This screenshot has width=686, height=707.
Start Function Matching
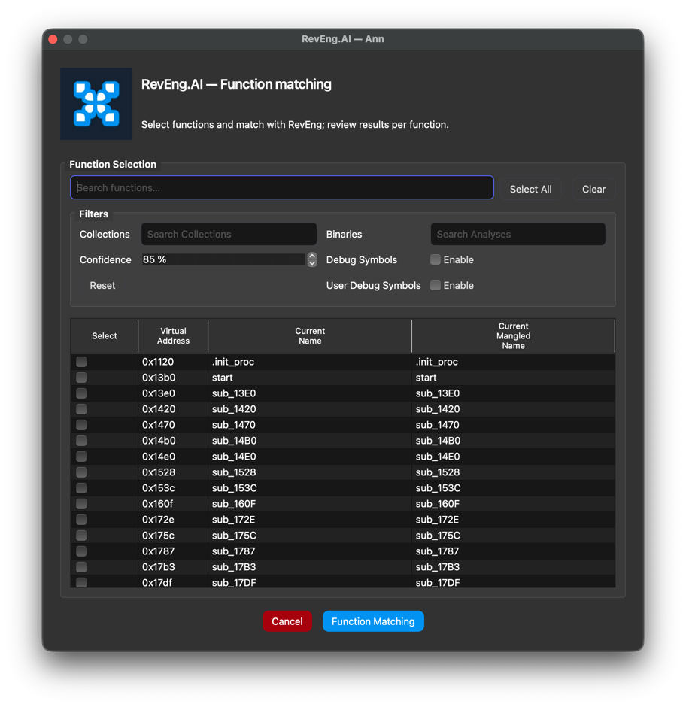click(373, 621)
